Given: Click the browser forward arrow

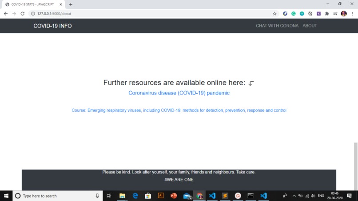Looking at the screenshot, I should [x=14, y=14].
